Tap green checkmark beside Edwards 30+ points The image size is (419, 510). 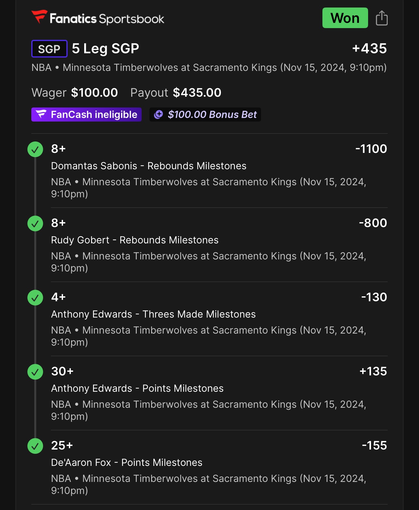point(35,372)
